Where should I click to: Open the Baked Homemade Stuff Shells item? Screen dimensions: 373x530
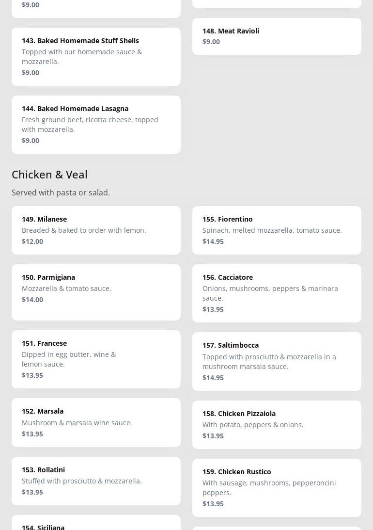pyautogui.click(x=96, y=56)
